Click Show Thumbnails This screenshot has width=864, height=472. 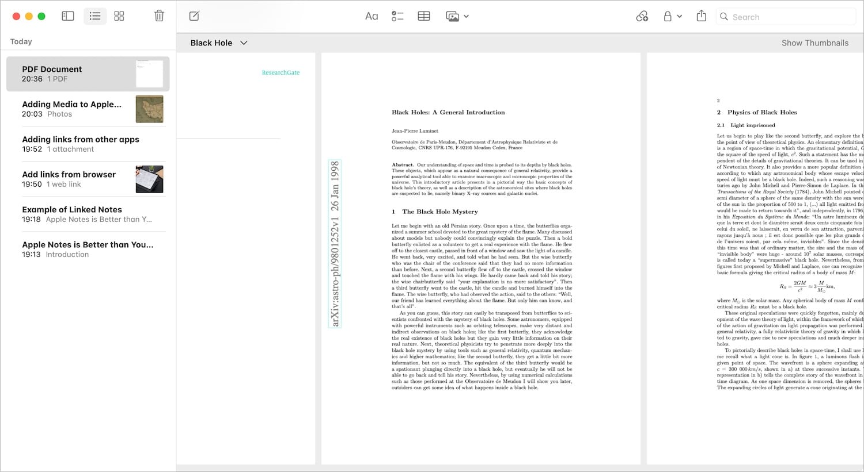pyautogui.click(x=814, y=43)
